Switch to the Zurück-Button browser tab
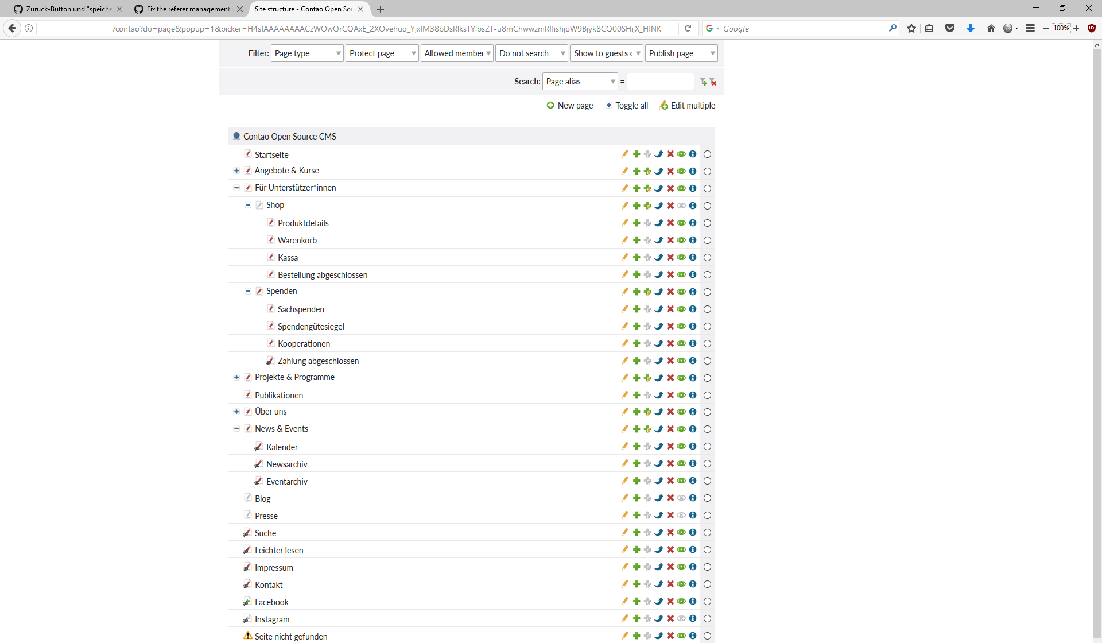This screenshot has height=643, width=1102. [x=68, y=9]
